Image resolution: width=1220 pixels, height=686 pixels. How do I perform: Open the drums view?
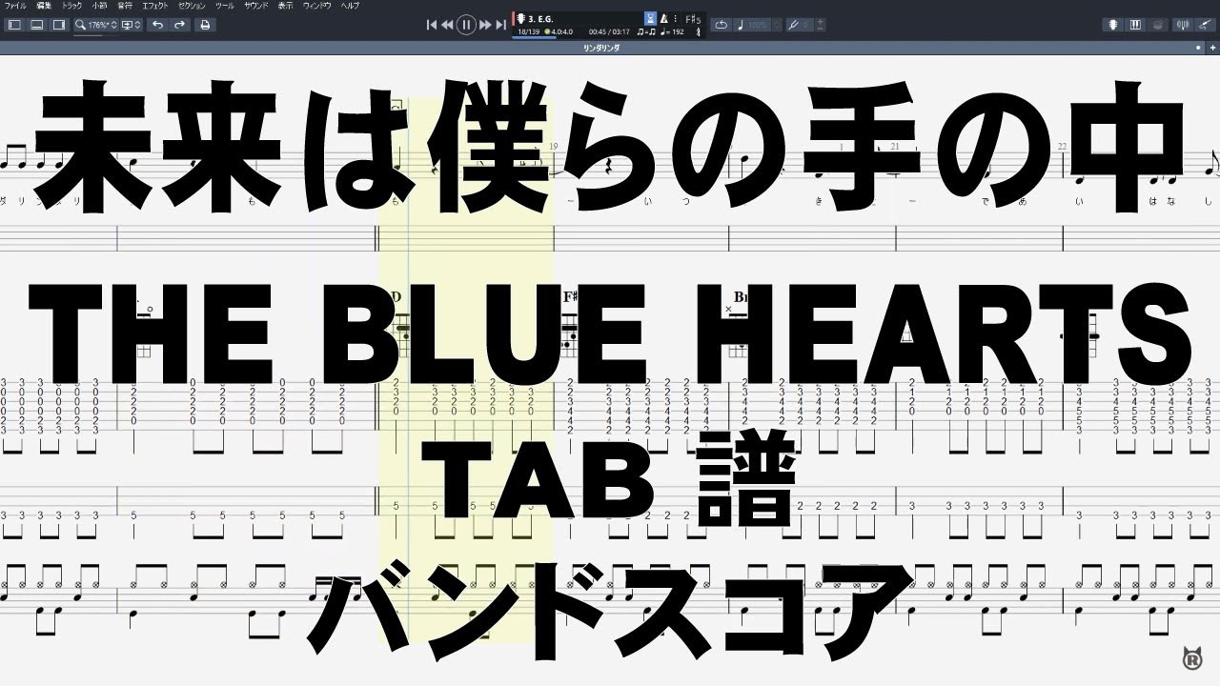tap(1158, 25)
